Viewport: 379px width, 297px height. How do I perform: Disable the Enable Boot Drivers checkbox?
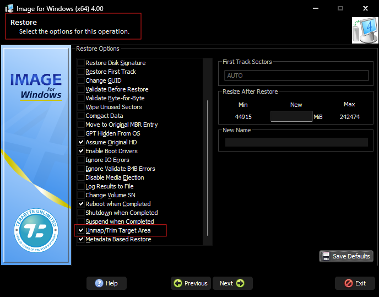pos(81,151)
